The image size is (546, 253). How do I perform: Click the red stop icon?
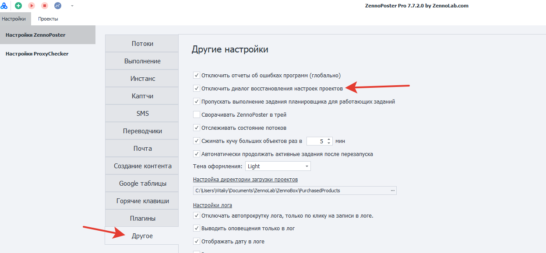point(45,6)
